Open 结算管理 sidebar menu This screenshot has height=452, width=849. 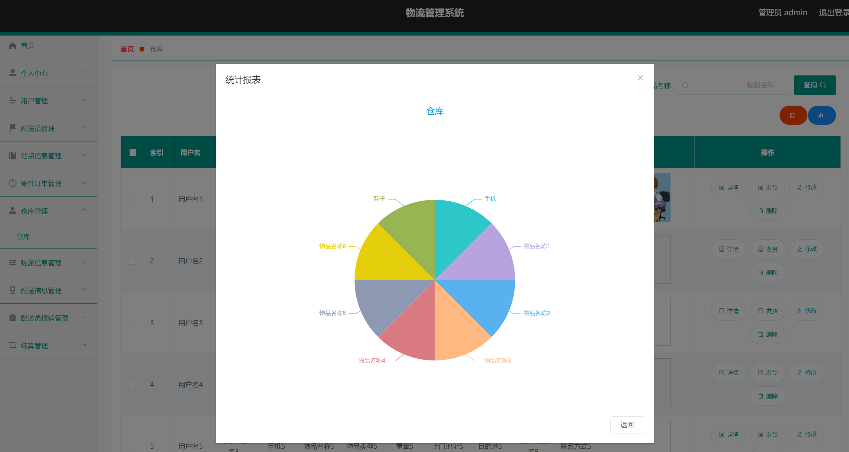click(x=48, y=345)
